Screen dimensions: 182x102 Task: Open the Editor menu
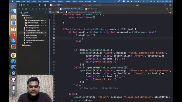coord(53,1)
